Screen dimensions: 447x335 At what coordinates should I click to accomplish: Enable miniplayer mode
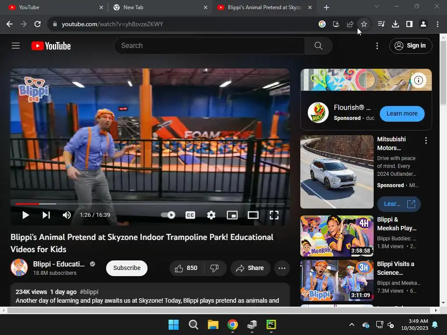point(232,215)
